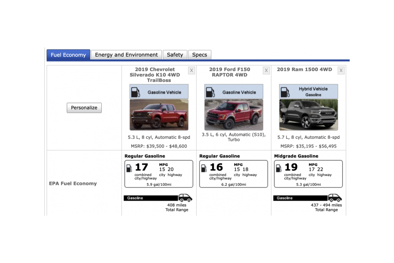Click the car icon beside Ram's total range bar
The width and height of the screenshot is (394, 263).
click(x=335, y=198)
